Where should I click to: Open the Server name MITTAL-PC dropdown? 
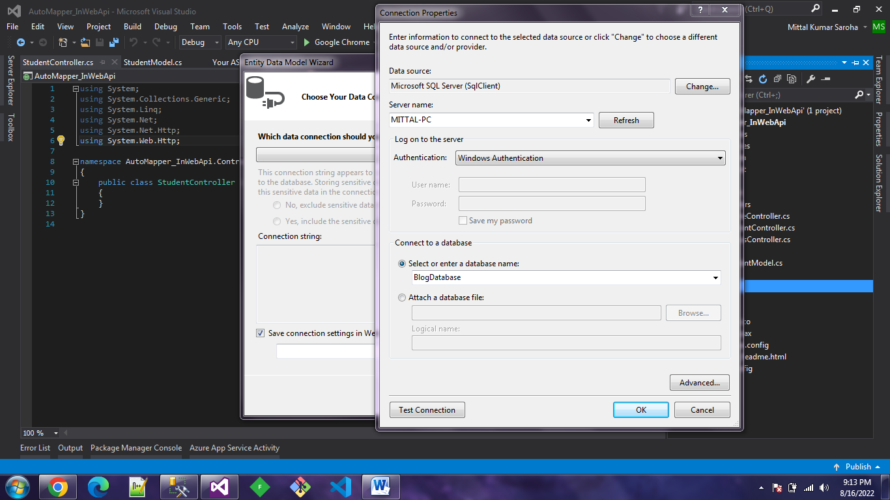589,120
